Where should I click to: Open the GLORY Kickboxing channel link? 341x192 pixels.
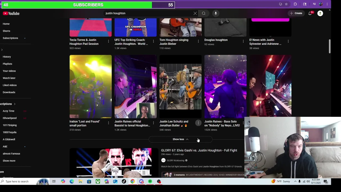(175, 161)
